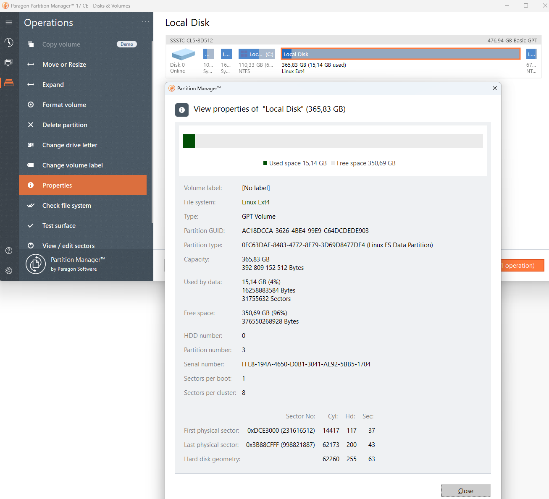Click the SSSTC CL5-8D512 disk header
The height and width of the screenshot is (499, 549).
pos(192,40)
